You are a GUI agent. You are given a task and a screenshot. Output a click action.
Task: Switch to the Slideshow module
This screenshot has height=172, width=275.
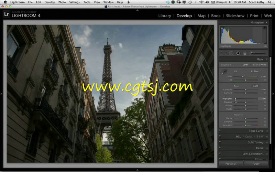pos(235,16)
